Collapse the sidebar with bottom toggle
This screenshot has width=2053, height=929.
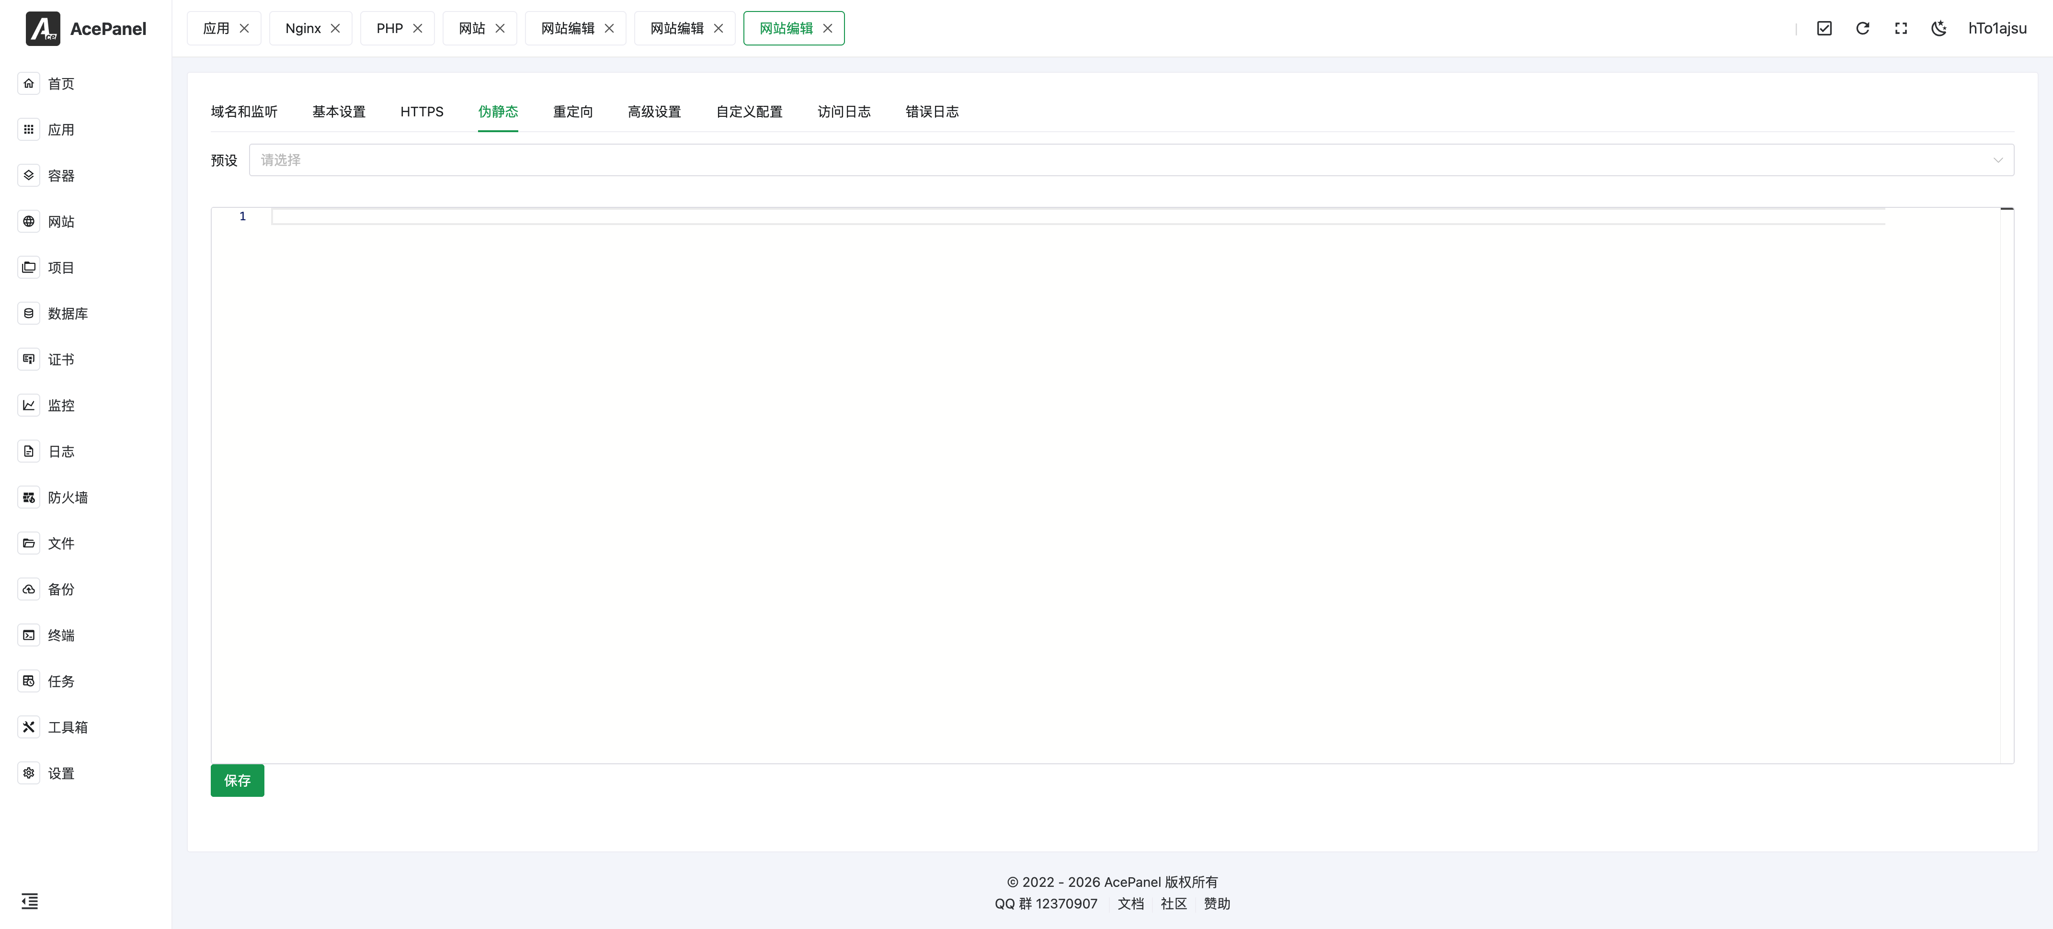(30, 901)
